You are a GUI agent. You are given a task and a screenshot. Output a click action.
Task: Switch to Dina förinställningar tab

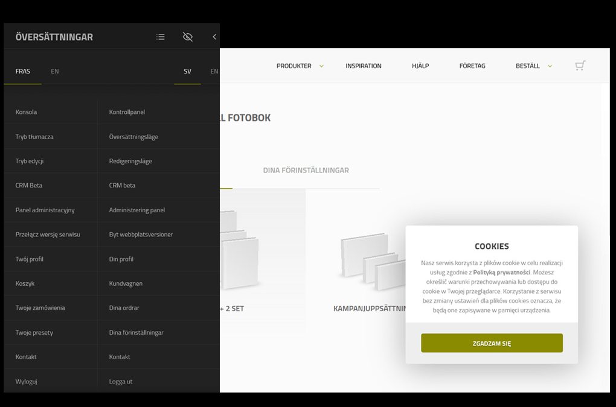pos(306,171)
